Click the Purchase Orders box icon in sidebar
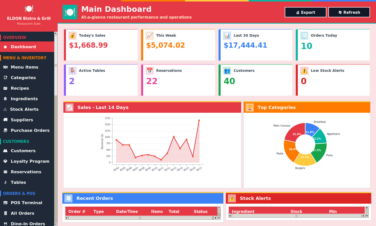 [x=5, y=131]
